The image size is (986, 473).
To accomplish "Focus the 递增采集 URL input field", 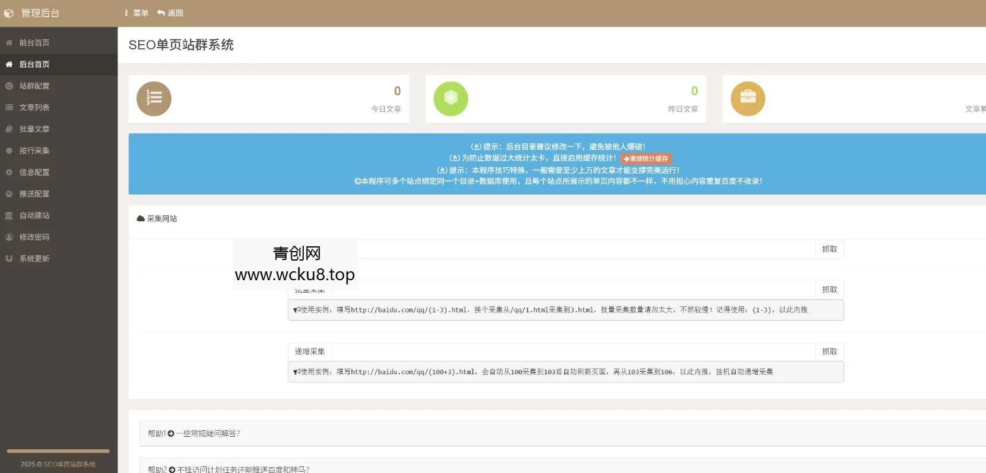I will click(x=573, y=352).
